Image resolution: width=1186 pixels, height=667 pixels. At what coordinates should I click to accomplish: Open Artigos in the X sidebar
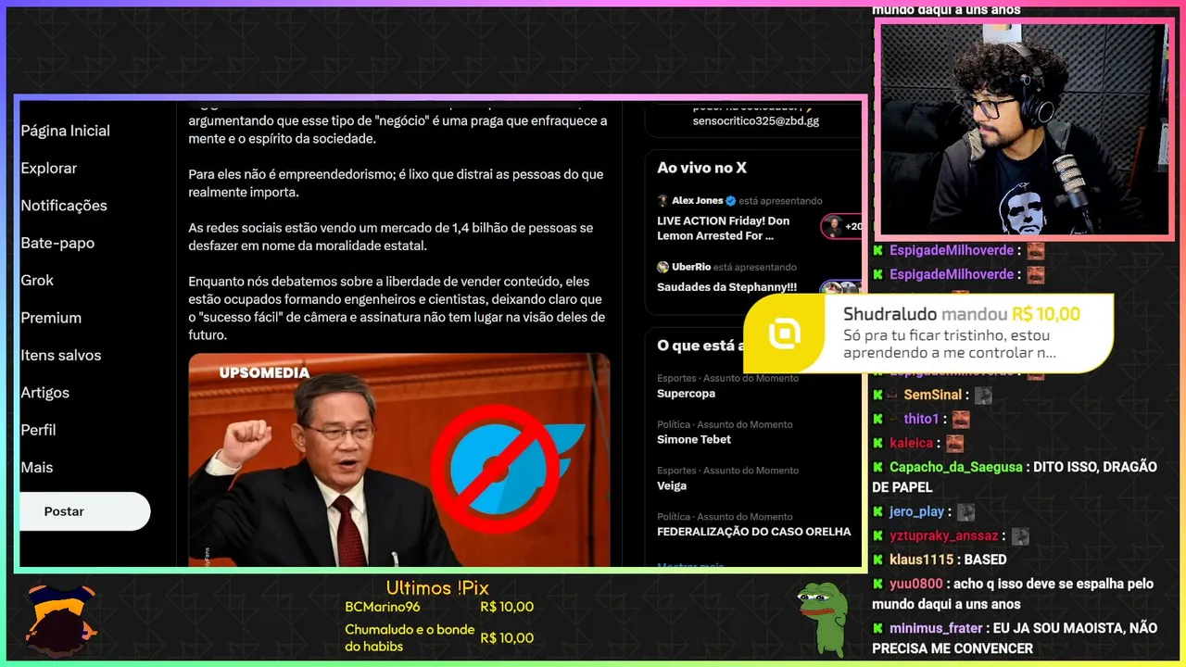click(x=45, y=393)
